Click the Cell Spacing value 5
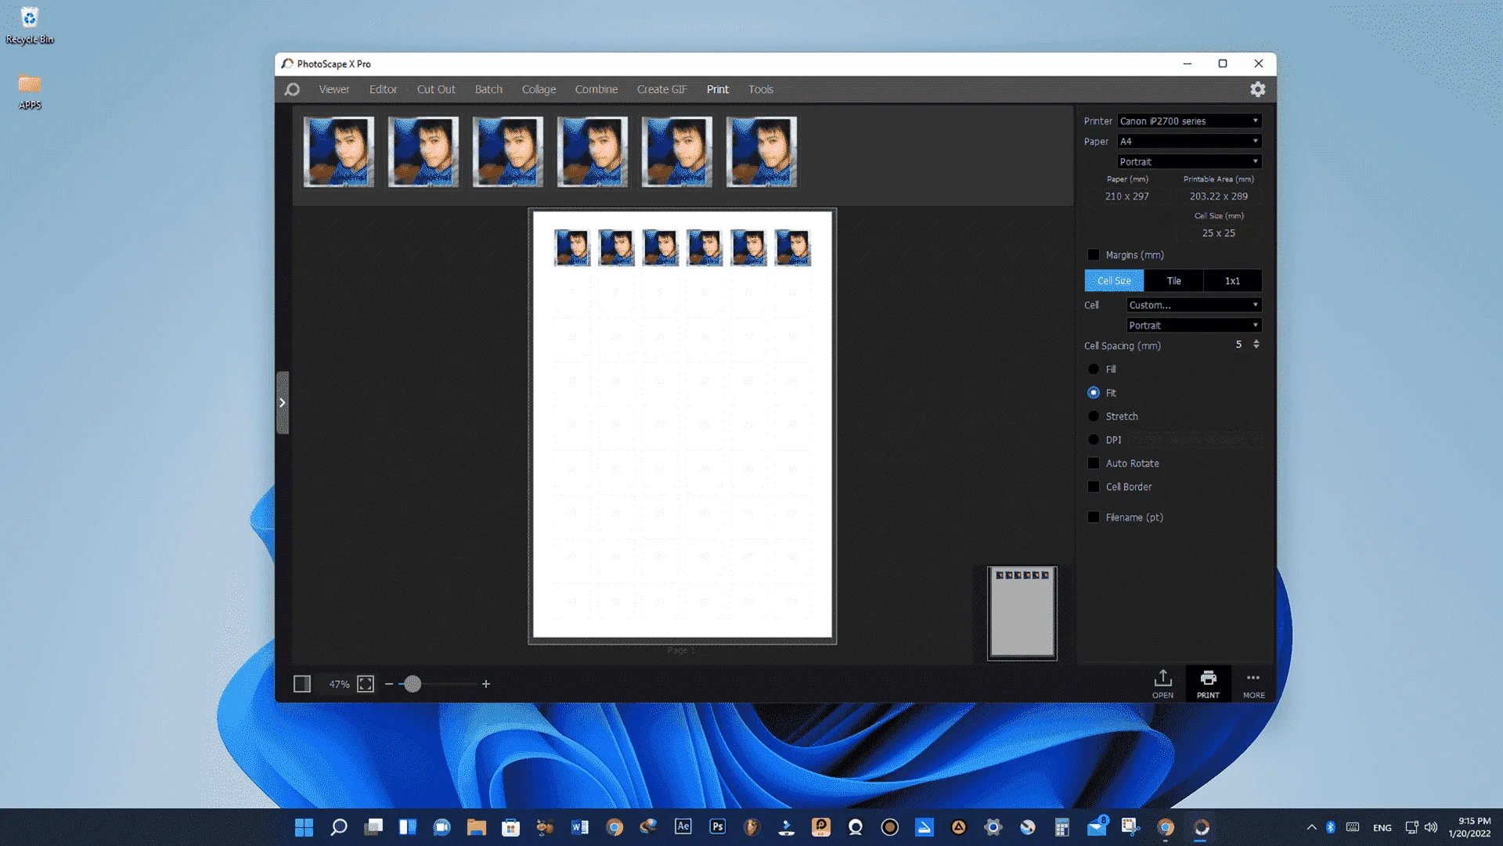Image resolution: width=1503 pixels, height=846 pixels. tap(1238, 344)
